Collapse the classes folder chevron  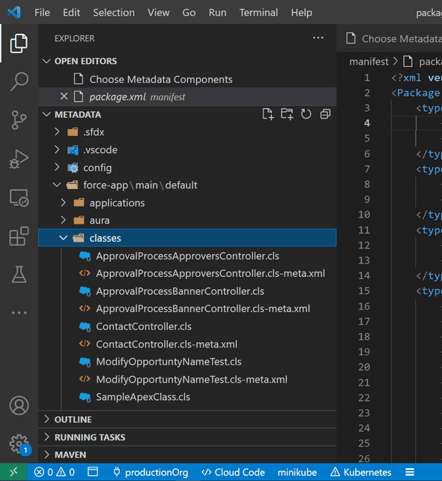pyautogui.click(x=63, y=238)
